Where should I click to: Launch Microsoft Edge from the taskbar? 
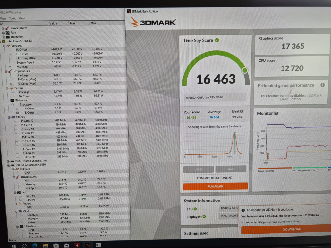pyautogui.click(x=35, y=245)
